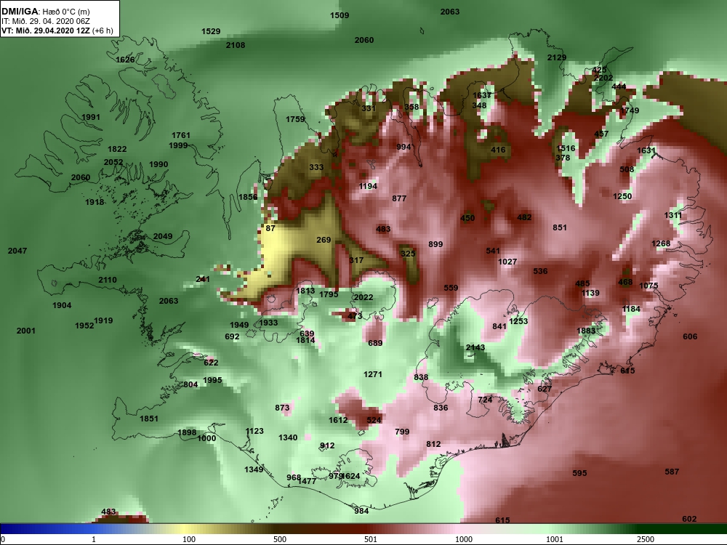Click the map value 1851

point(149,419)
